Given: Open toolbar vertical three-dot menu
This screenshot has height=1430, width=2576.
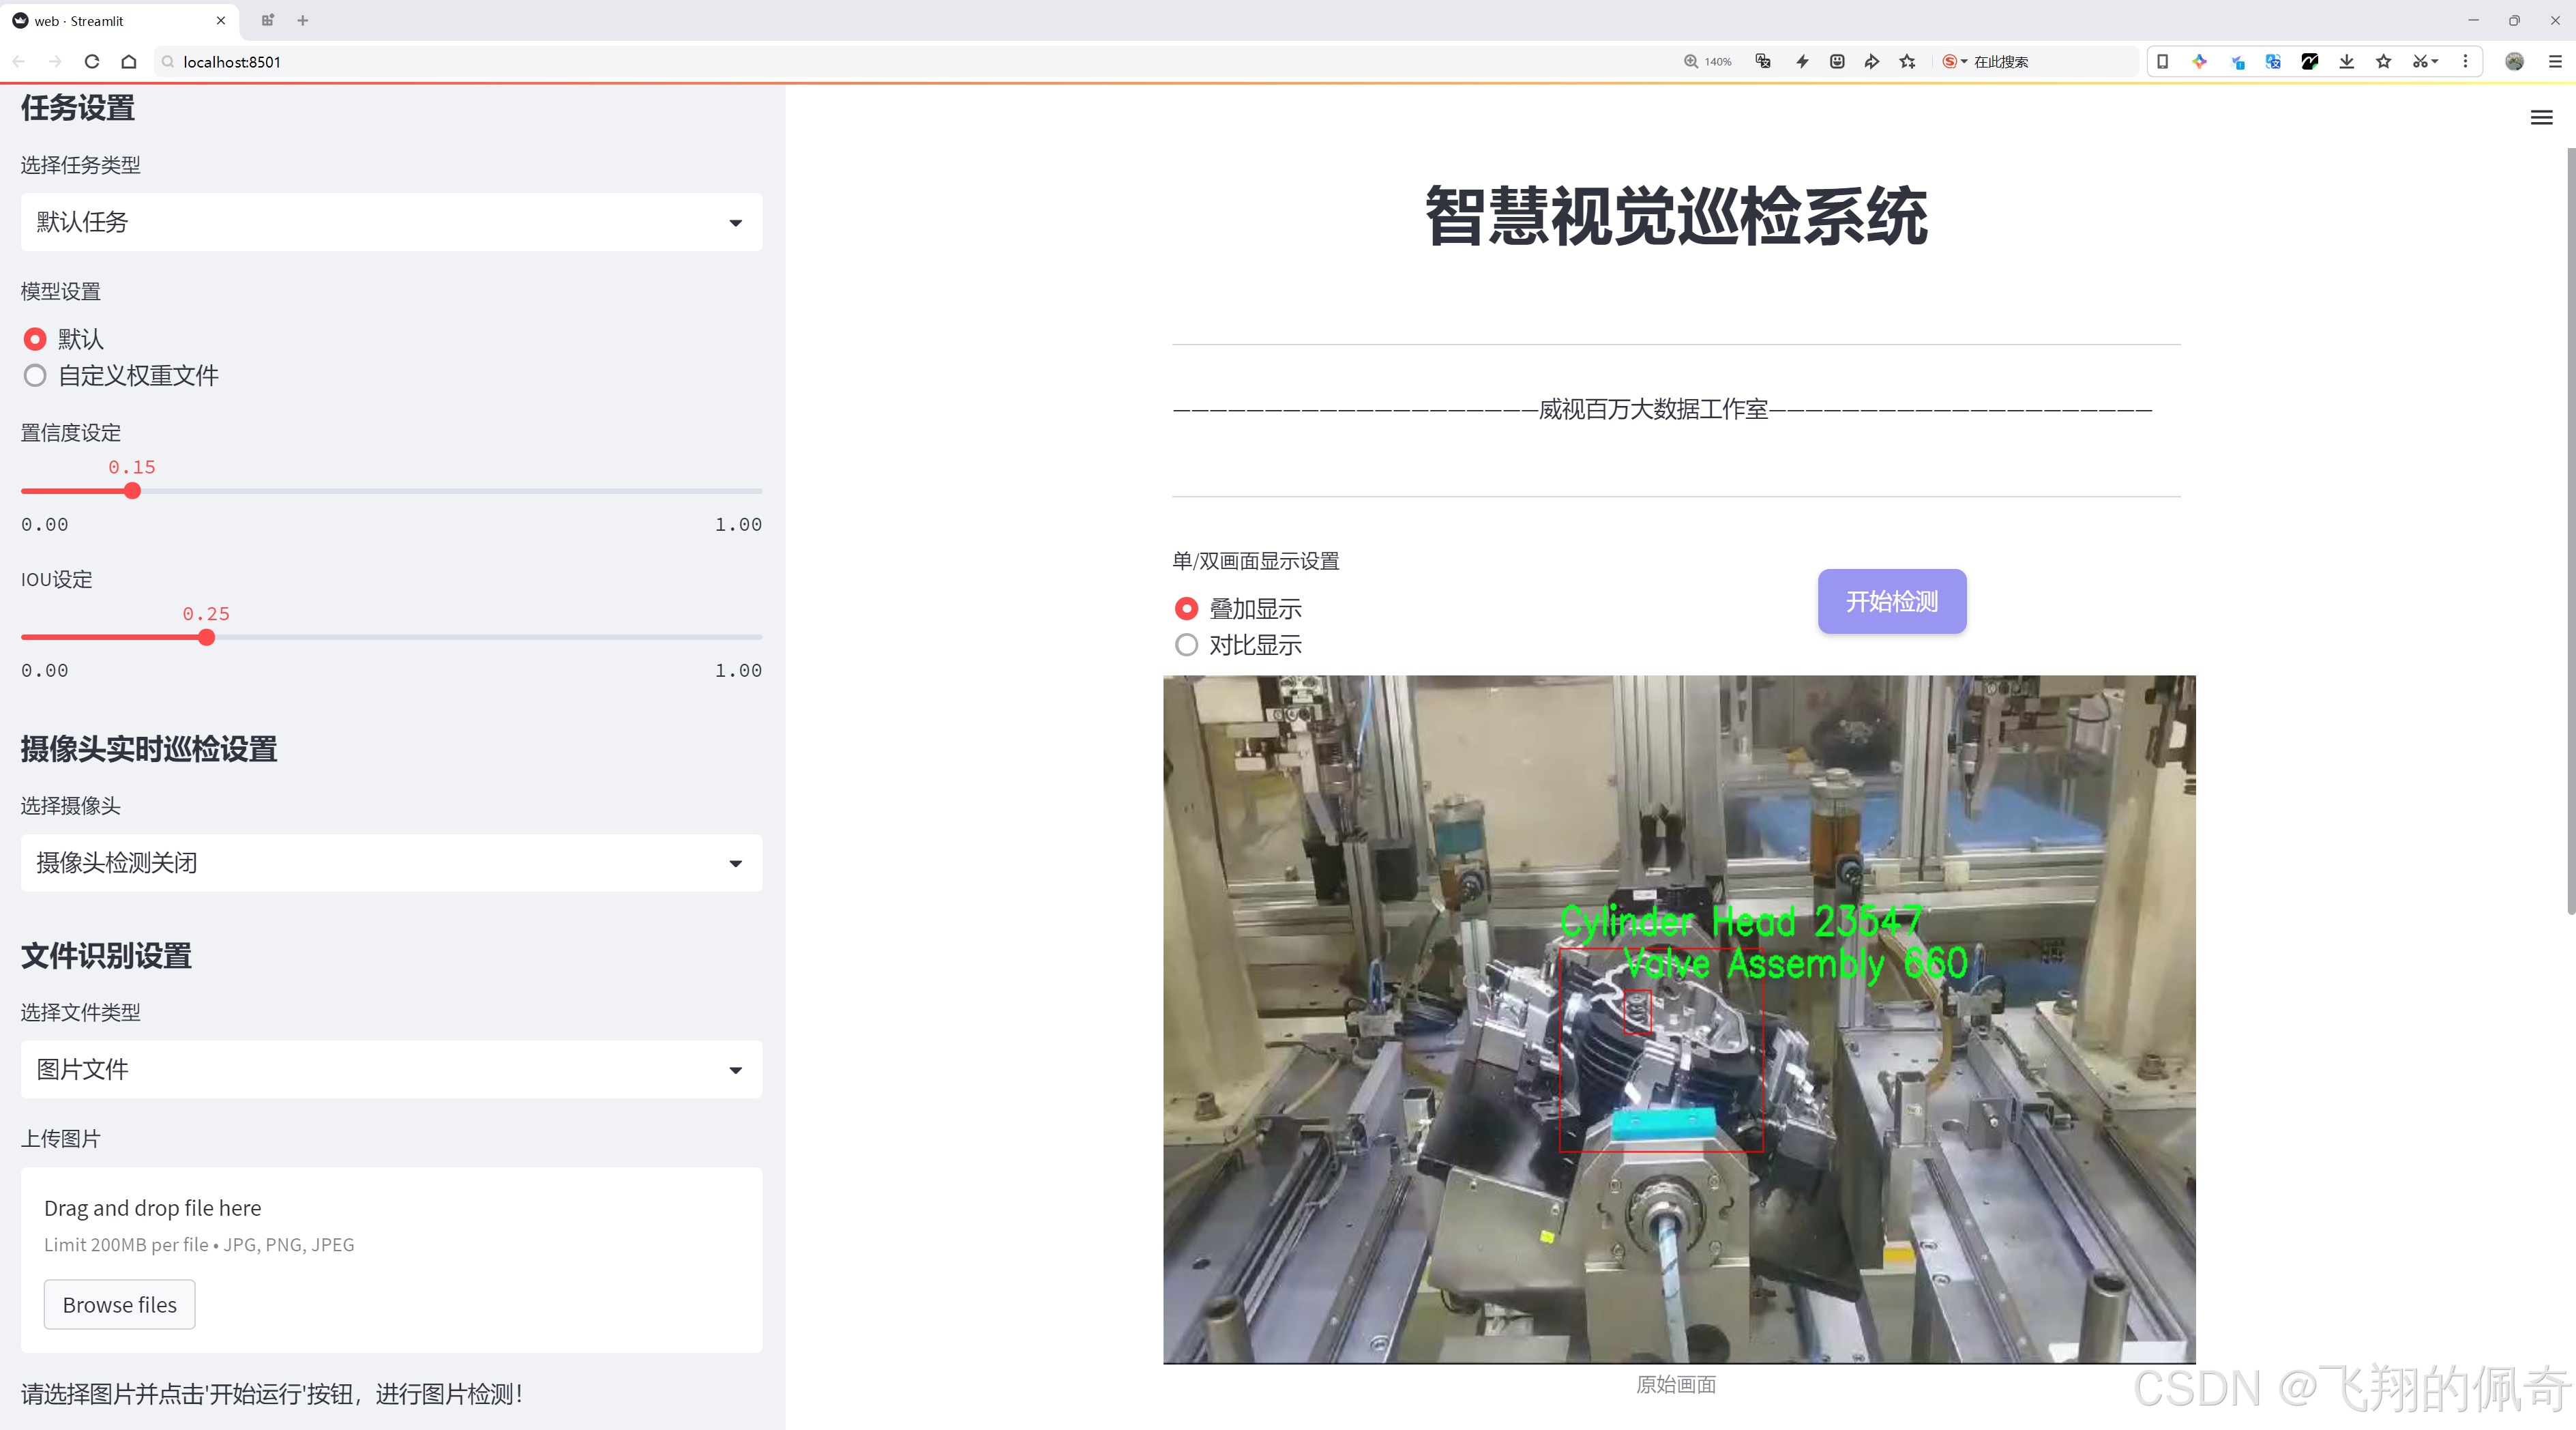Looking at the screenshot, I should click(2465, 62).
